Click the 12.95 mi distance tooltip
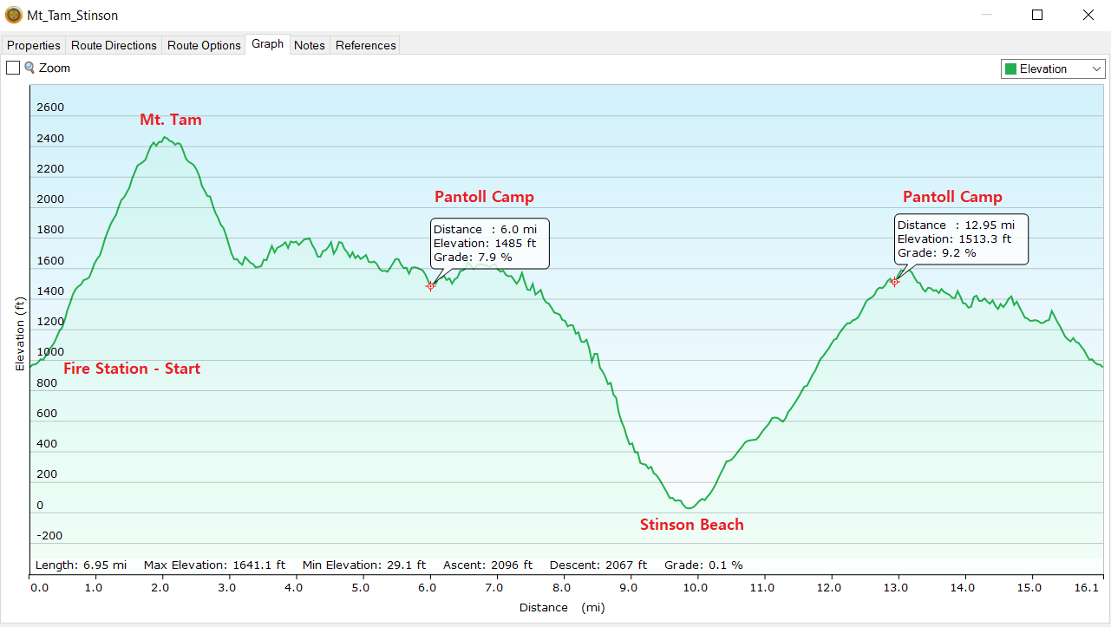 click(961, 238)
